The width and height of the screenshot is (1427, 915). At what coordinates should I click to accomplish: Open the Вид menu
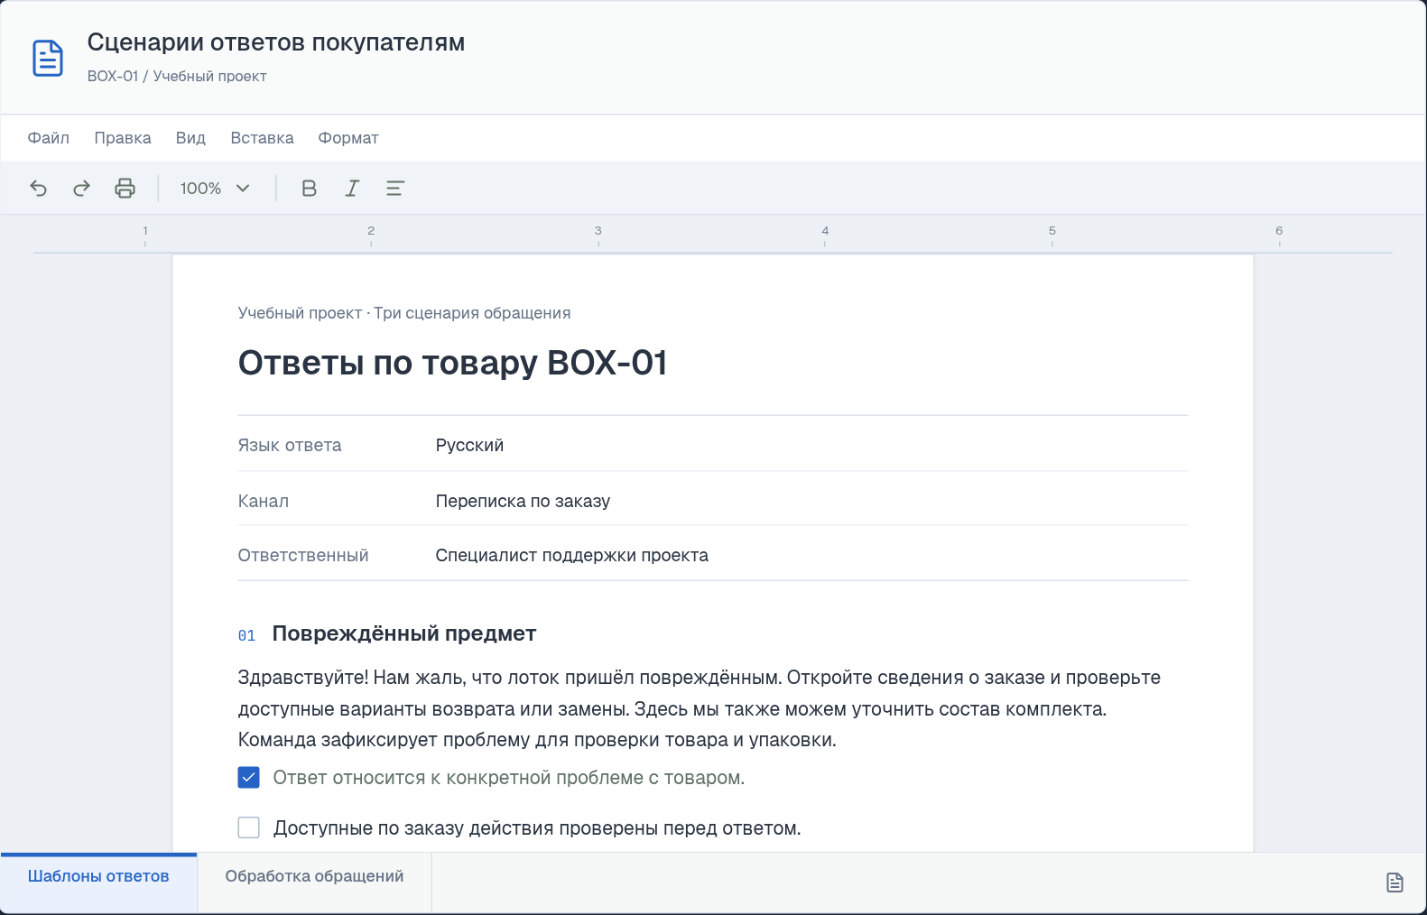[190, 138]
